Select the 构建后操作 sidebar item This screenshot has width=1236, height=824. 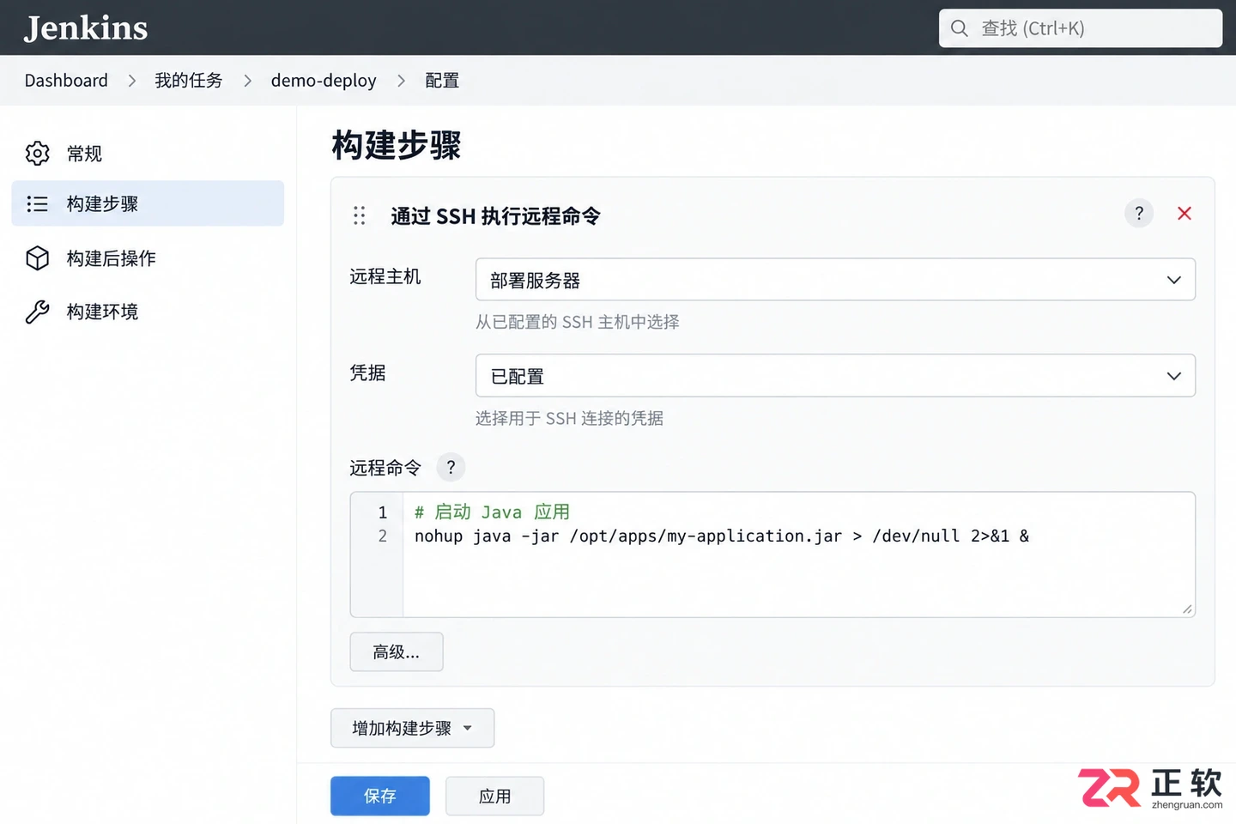[x=148, y=258]
